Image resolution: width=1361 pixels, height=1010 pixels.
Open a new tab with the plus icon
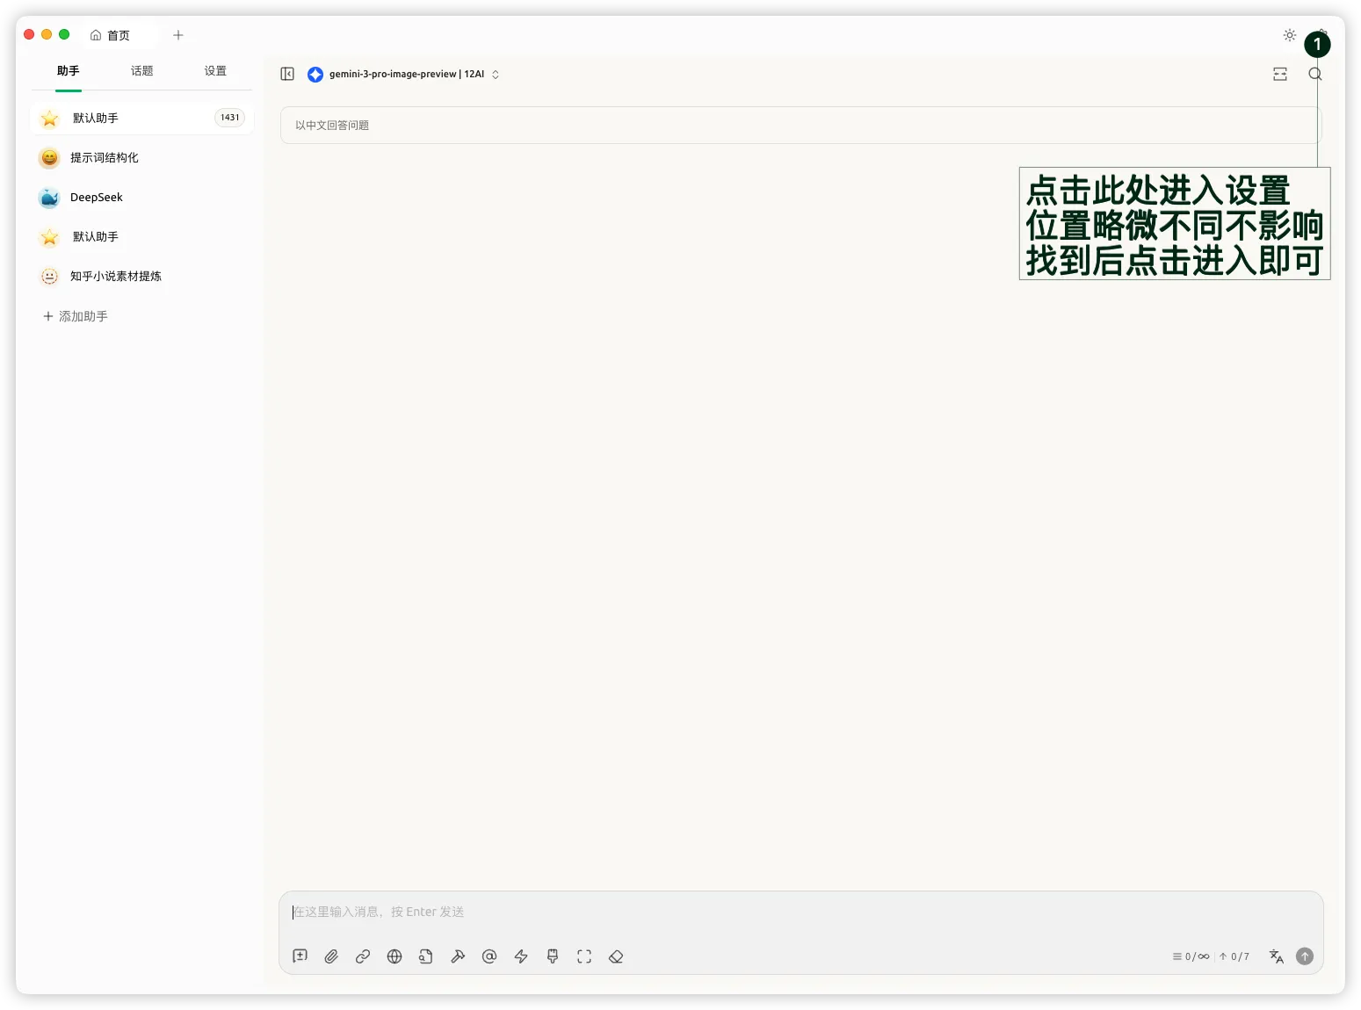pos(178,35)
